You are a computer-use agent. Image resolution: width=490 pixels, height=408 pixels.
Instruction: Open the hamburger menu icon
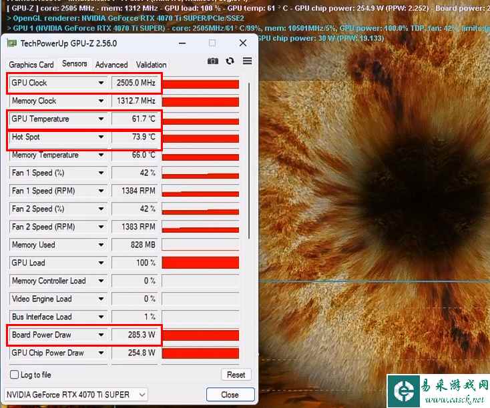[247, 61]
